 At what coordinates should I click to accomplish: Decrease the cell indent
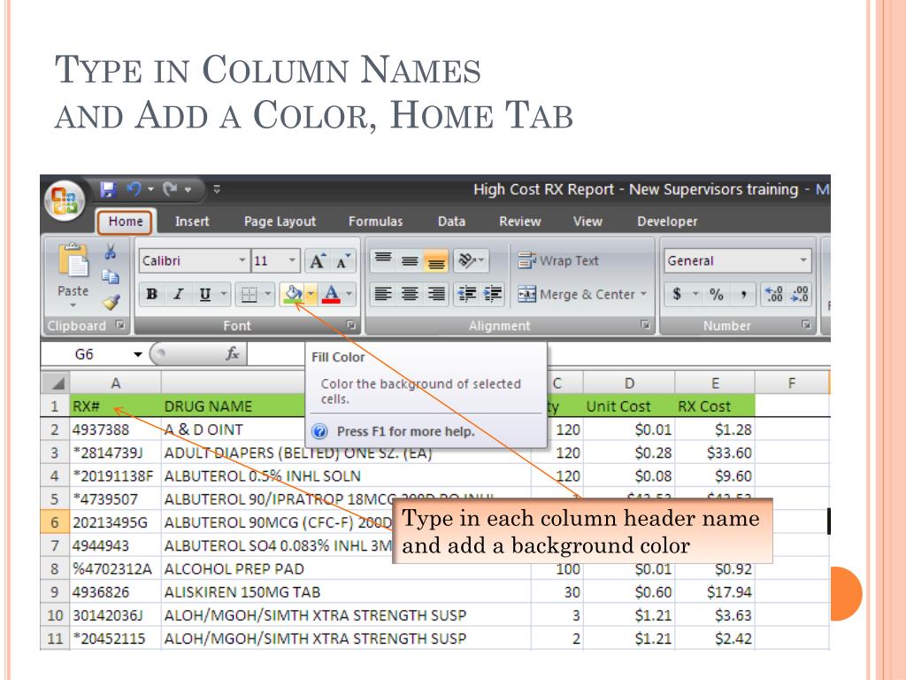point(467,294)
